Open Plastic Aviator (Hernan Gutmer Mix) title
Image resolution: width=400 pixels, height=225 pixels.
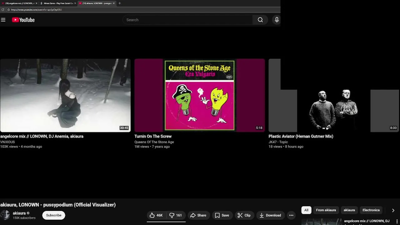point(301,136)
